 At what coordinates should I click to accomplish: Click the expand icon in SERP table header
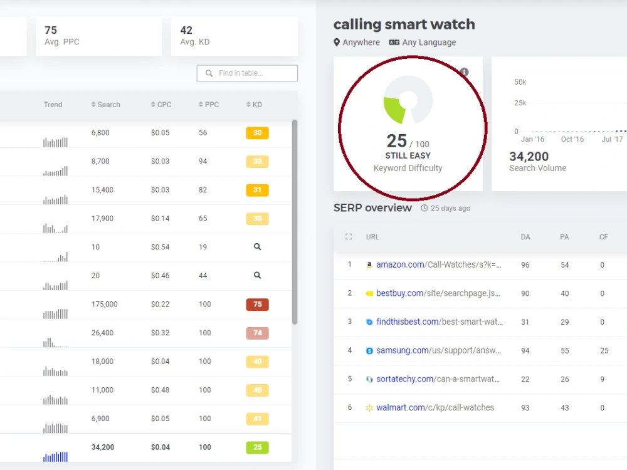tap(349, 237)
